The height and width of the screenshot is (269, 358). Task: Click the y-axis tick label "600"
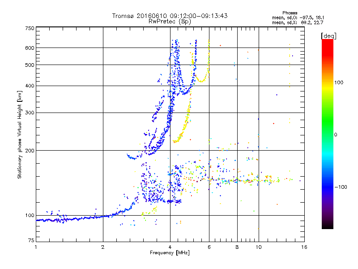coord(30,48)
